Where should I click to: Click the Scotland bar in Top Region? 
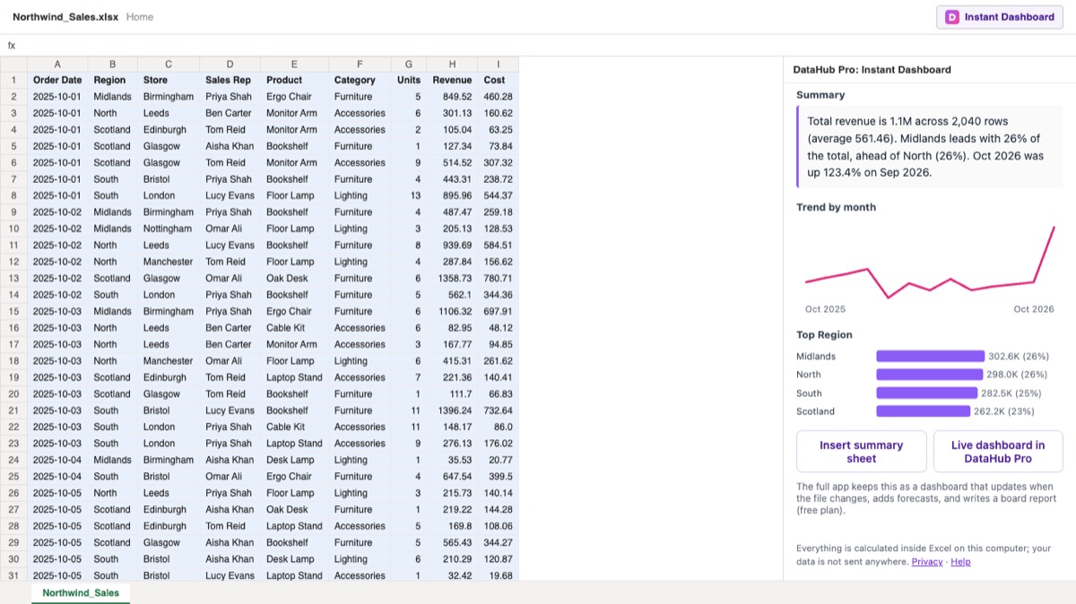[923, 411]
